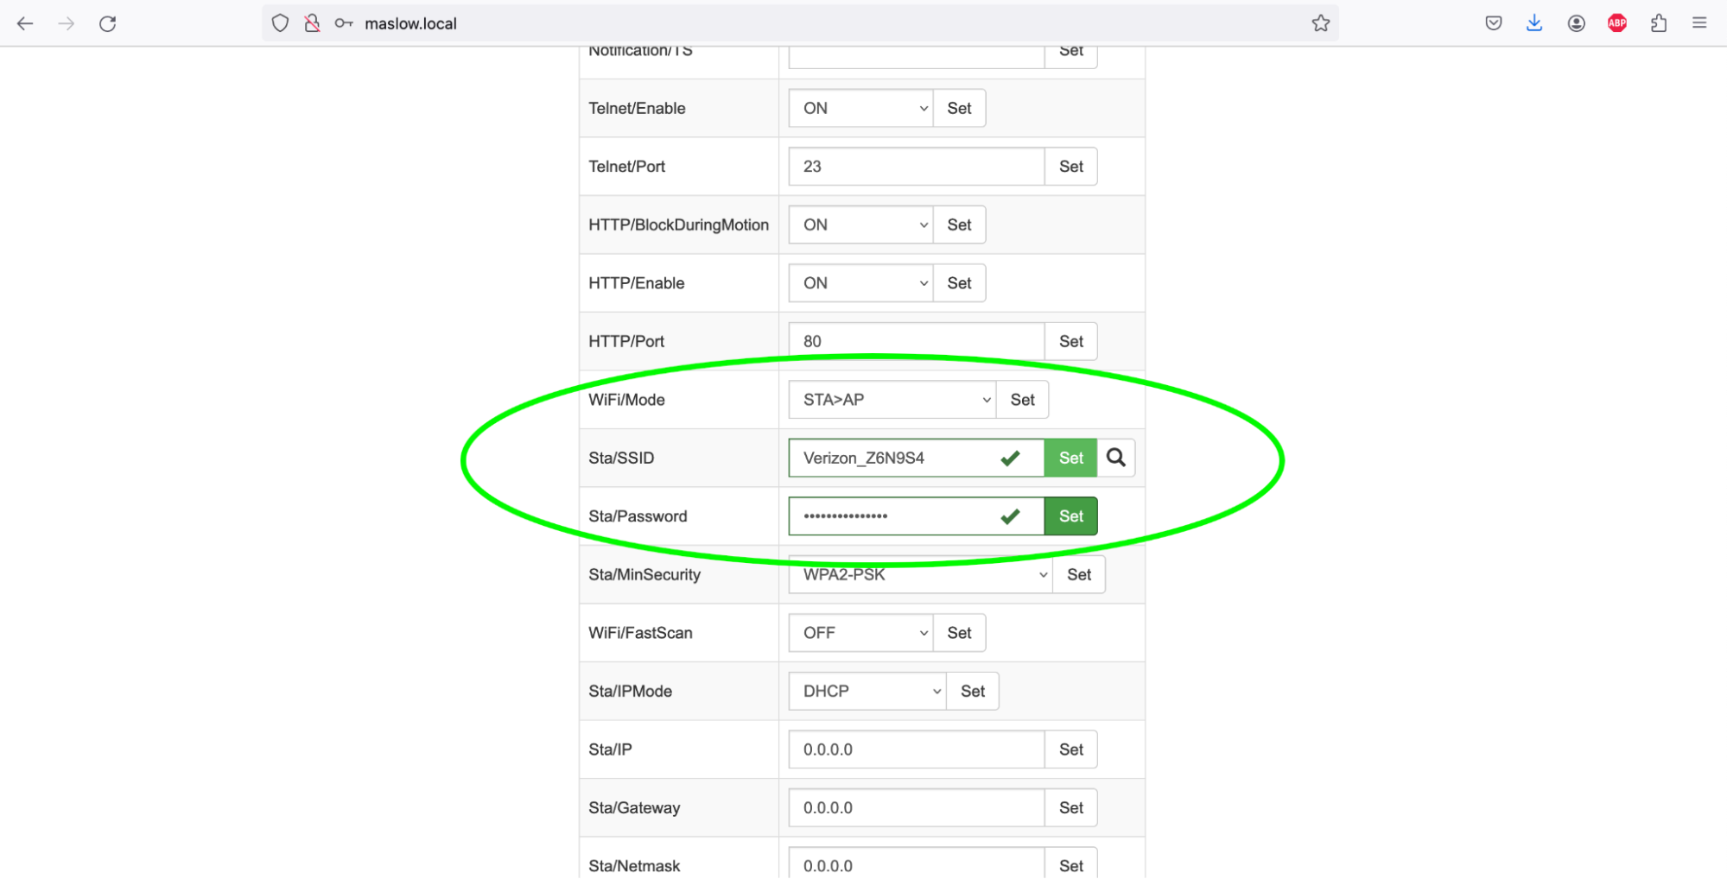1727x879 pixels.
Task: Click Set for Sta/Gateway
Action: (1071, 807)
